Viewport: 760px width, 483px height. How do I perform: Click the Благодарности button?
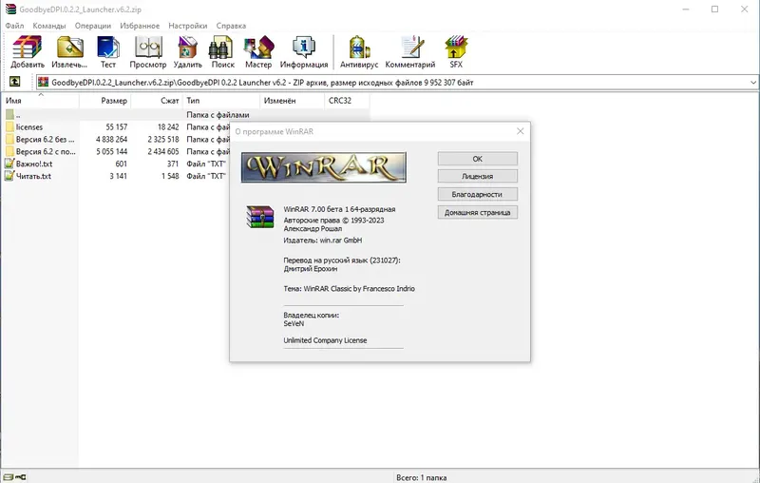[478, 194]
